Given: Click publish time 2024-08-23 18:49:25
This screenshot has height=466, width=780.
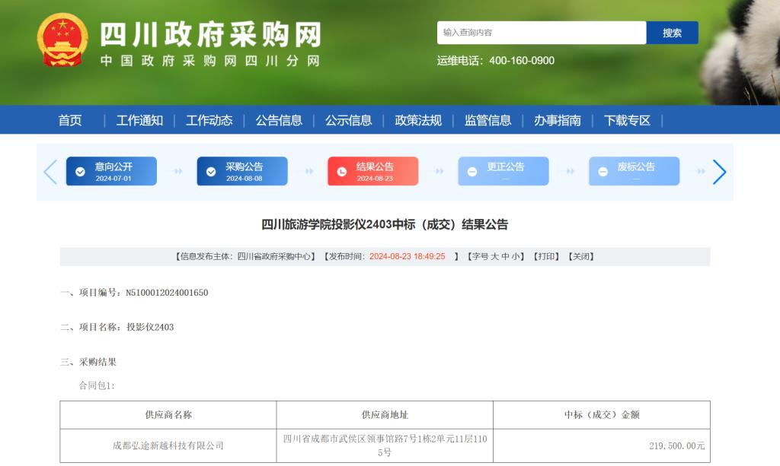Looking at the screenshot, I should pyautogui.click(x=407, y=257).
